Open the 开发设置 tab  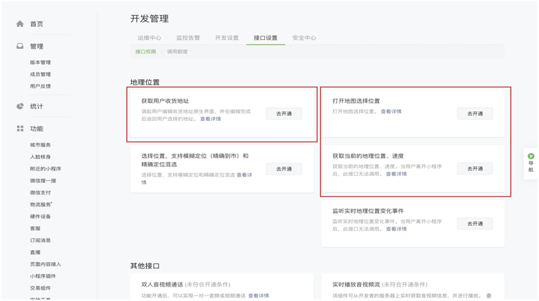click(x=227, y=38)
